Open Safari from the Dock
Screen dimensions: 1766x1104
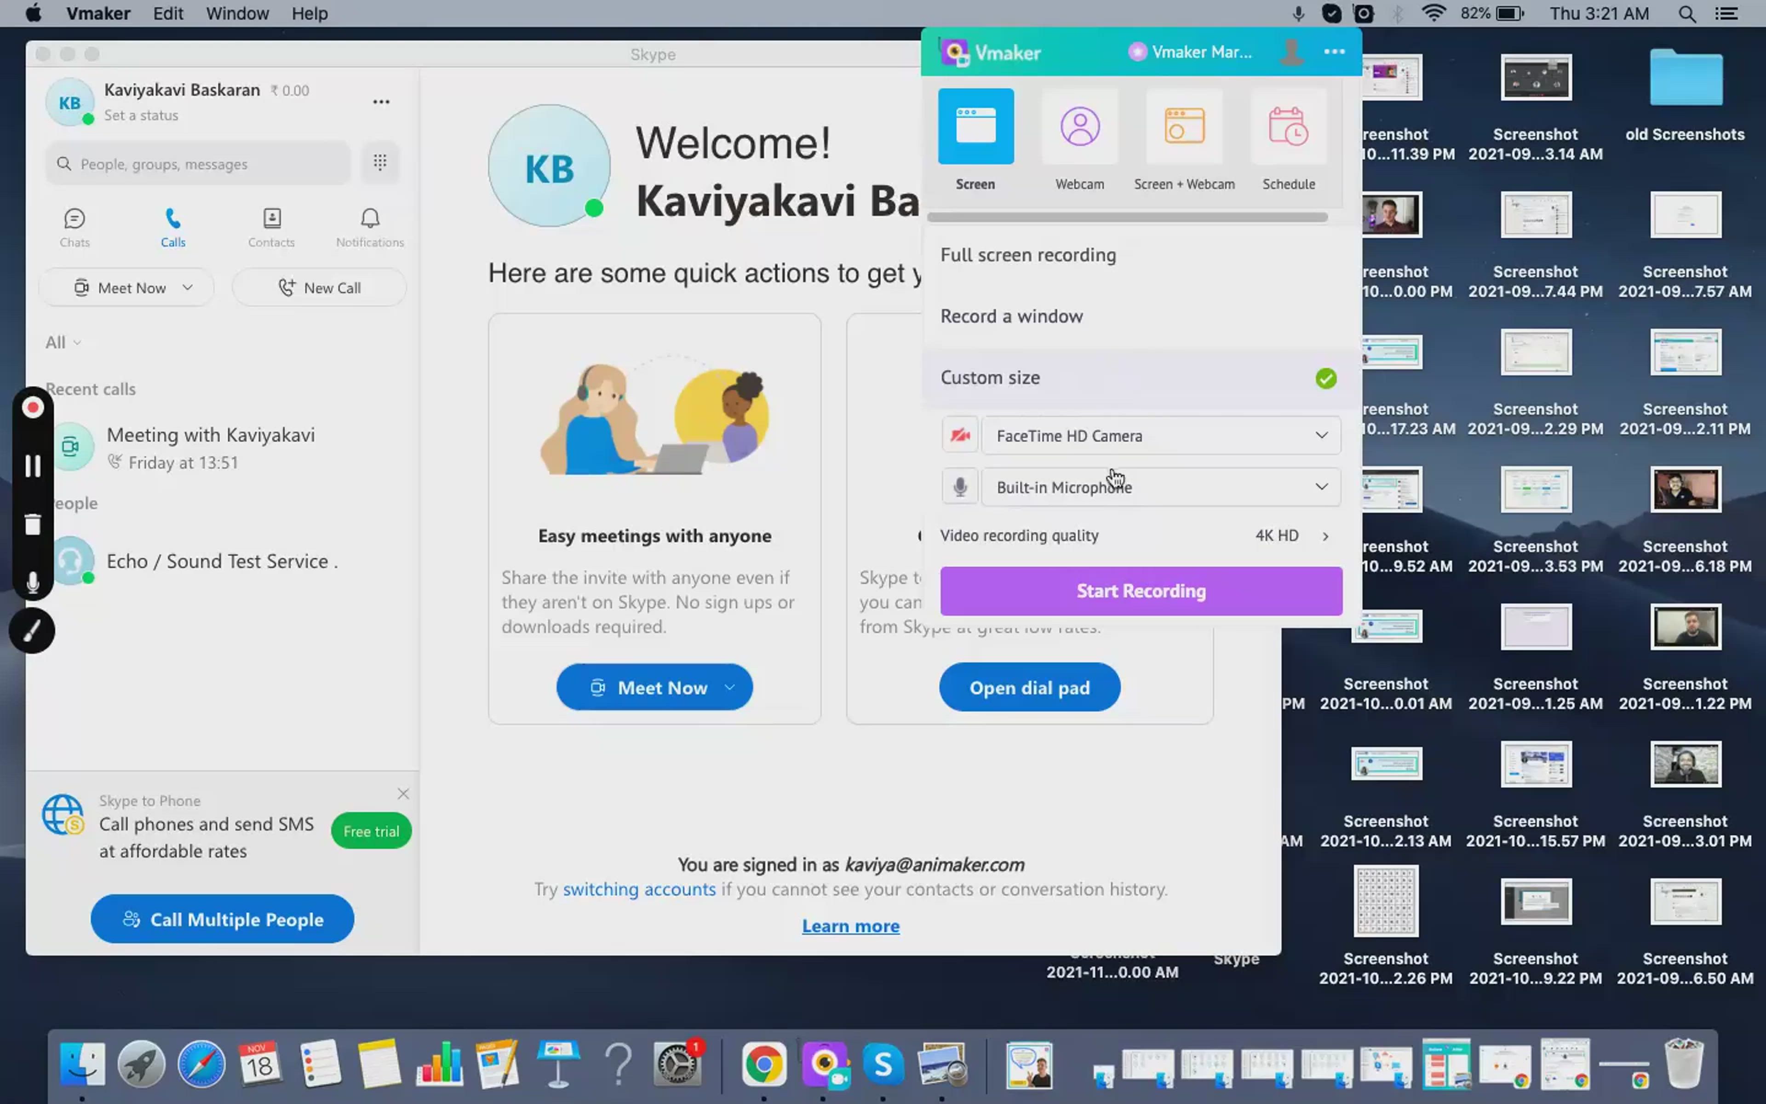[201, 1064]
